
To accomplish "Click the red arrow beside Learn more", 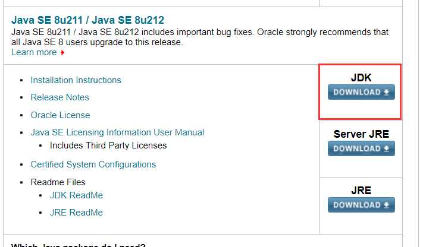I will (x=62, y=53).
